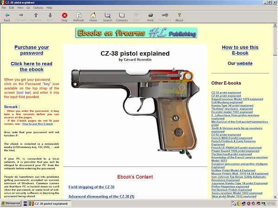Click the Print printer icon
The width and height of the screenshot is (278, 208).
pos(151,15)
